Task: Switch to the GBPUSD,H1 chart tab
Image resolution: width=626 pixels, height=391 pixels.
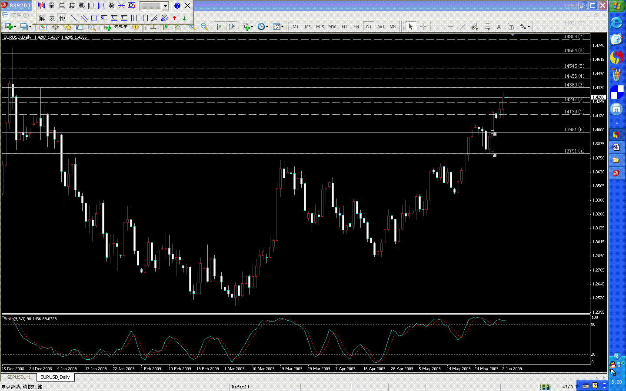Action: (19, 377)
